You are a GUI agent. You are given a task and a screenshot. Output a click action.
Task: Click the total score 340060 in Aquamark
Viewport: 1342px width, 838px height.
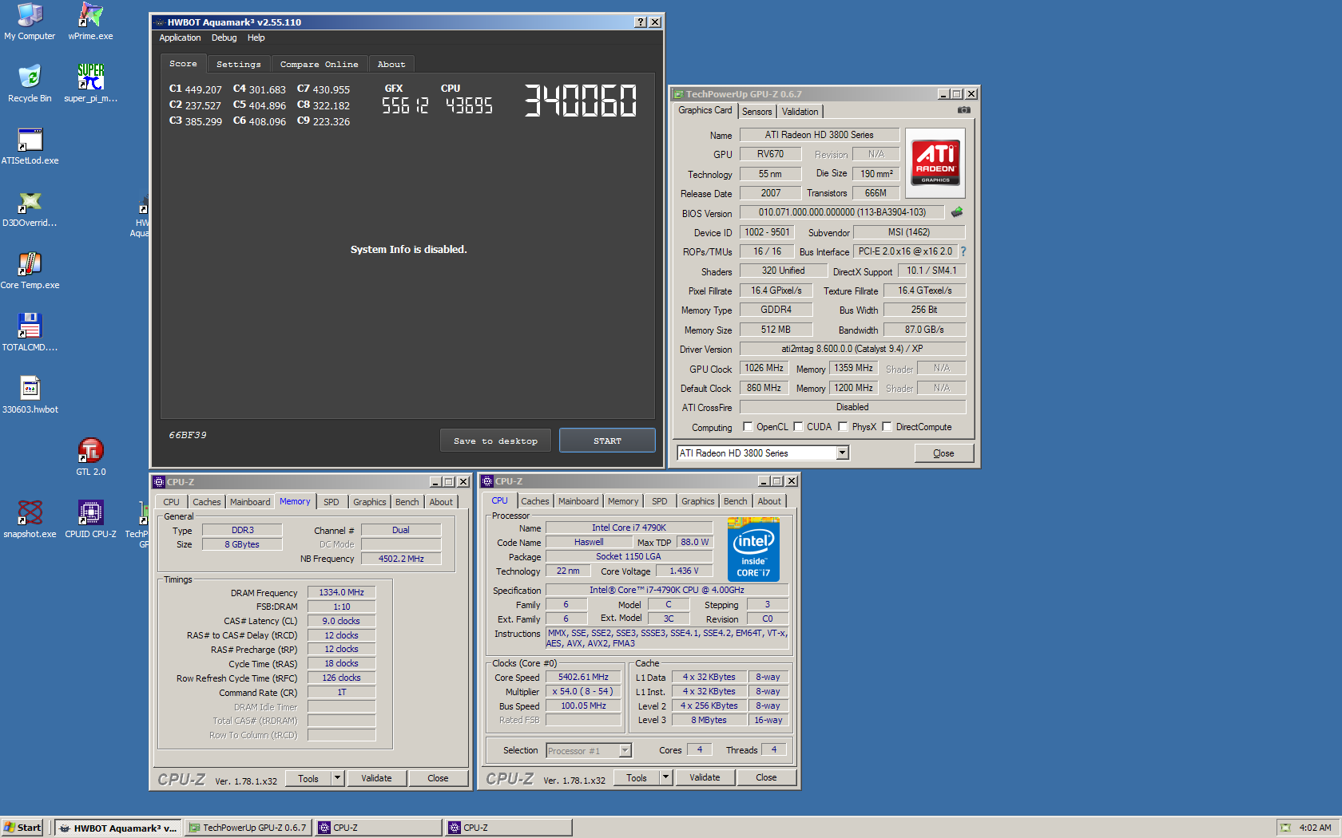tap(581, 101)
